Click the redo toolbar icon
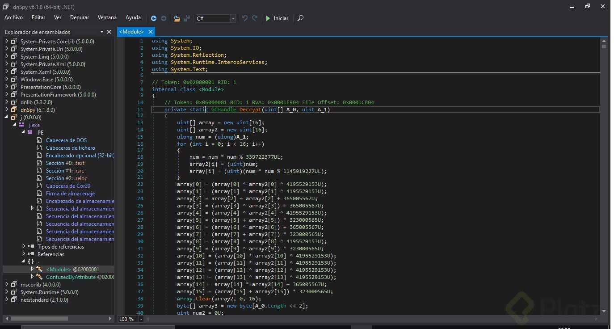 tap(255, 18)
